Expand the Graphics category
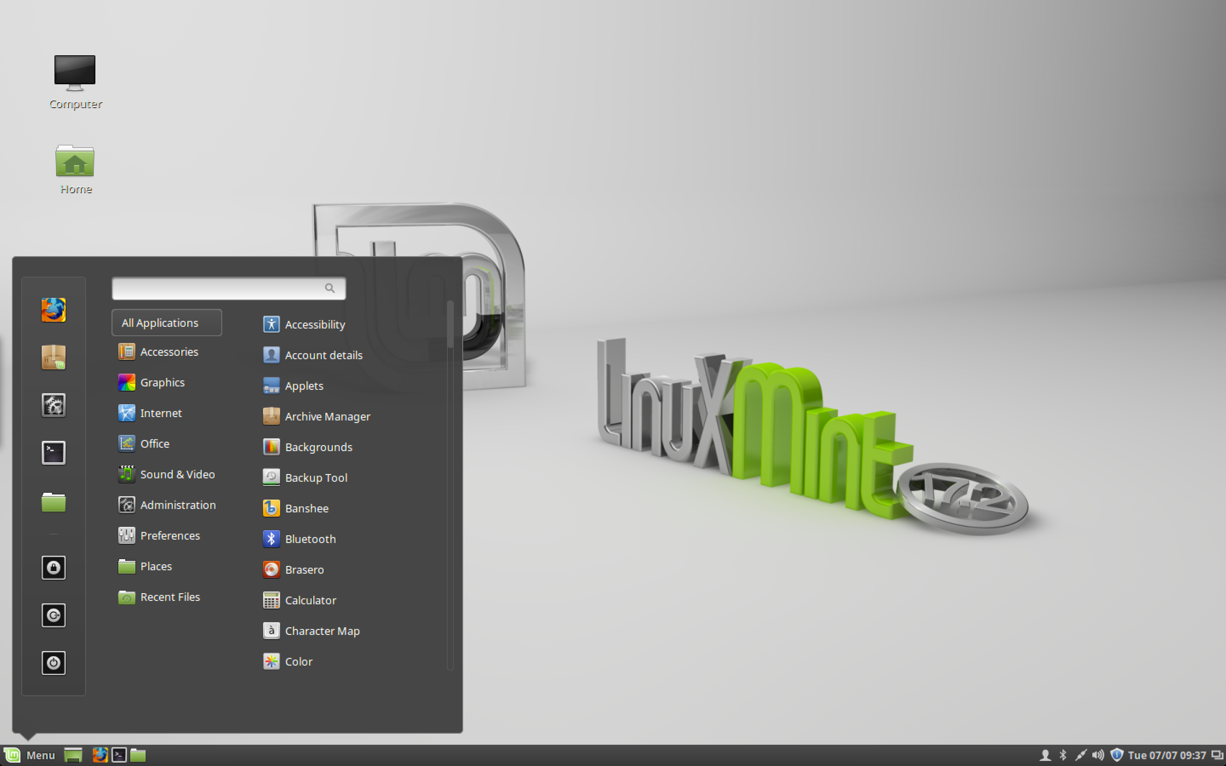The image size is (1226, 766). coord(163,382)
